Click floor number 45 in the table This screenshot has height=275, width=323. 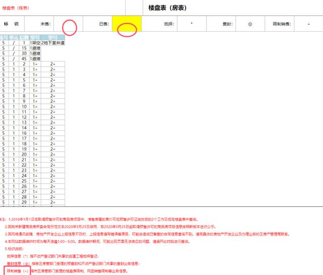24,59
